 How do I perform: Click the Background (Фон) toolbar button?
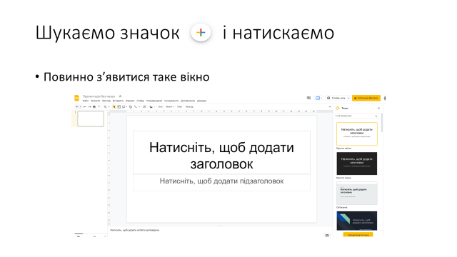(160, 106)
